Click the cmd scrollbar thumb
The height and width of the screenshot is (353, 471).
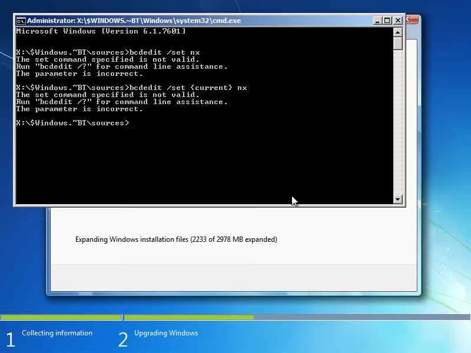coord(398,43)
